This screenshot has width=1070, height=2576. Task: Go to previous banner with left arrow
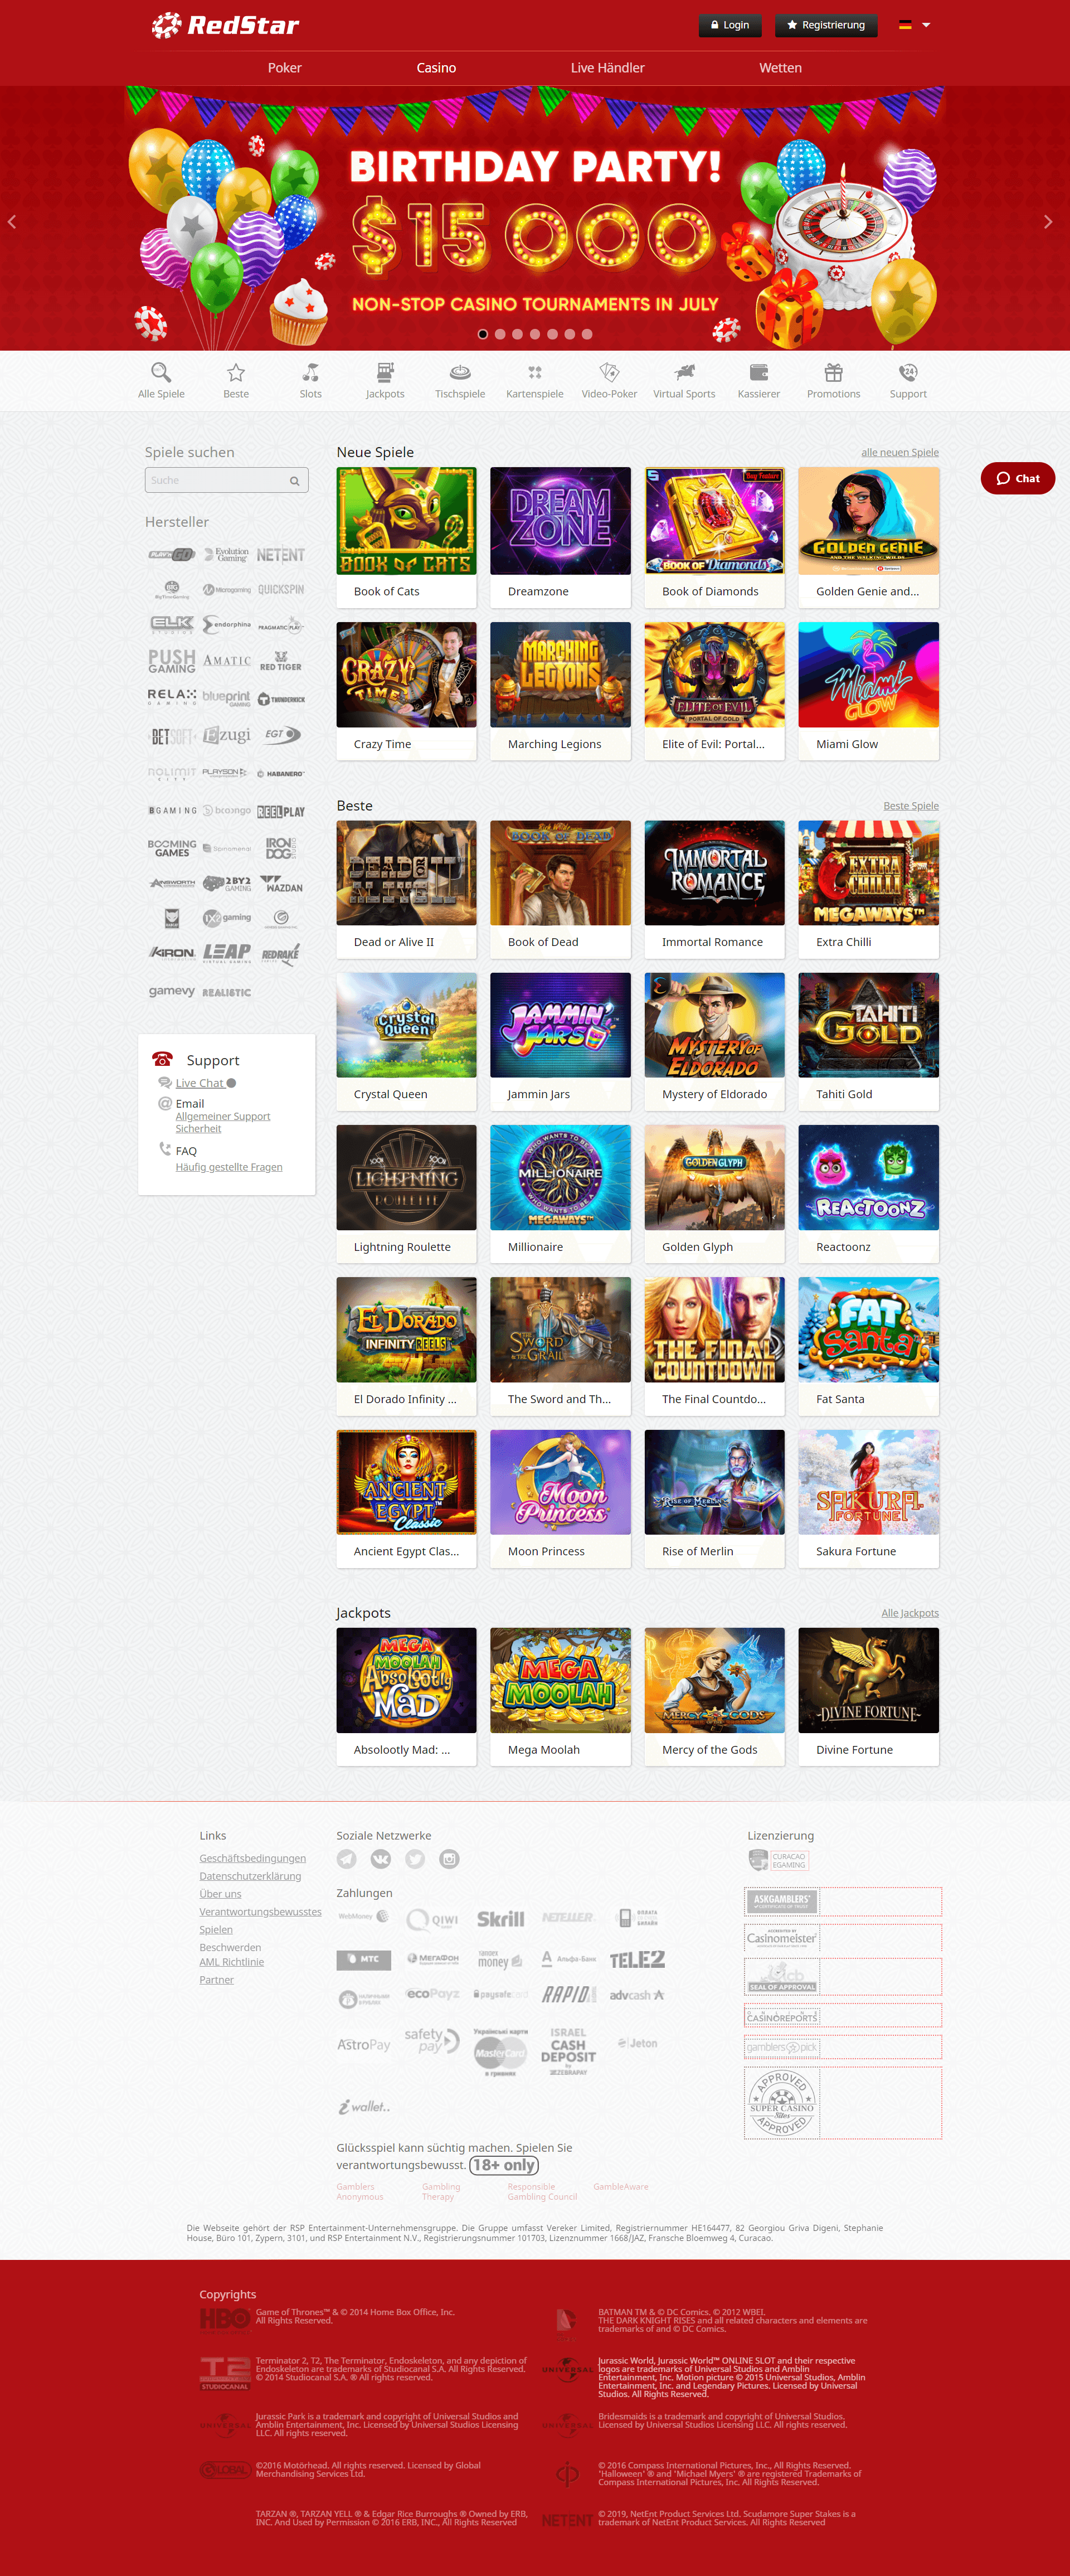pos(12,222)
